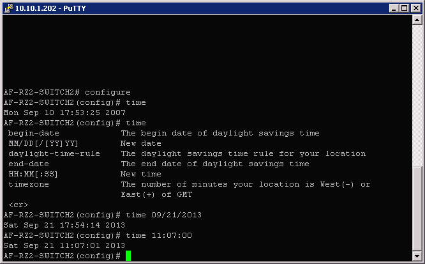Screen dimensions: 425x264
Task: Click the PuTTY icon in title bar
Action: [9, 8]
